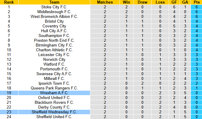Select the Pts column header
The image size is (202, 119).
[x=197, y=2]
